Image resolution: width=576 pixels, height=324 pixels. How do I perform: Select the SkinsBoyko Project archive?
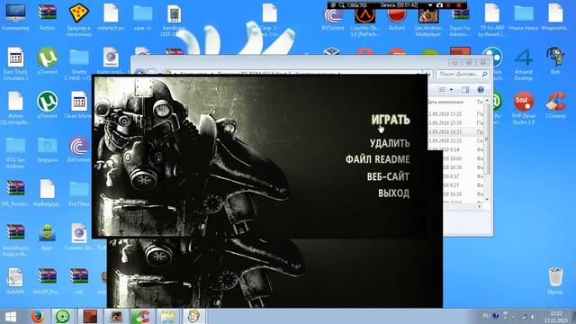tap(15, 240)
